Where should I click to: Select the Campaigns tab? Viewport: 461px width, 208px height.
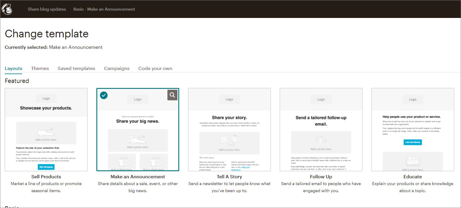pyautogui.click(x=117, y=68)
